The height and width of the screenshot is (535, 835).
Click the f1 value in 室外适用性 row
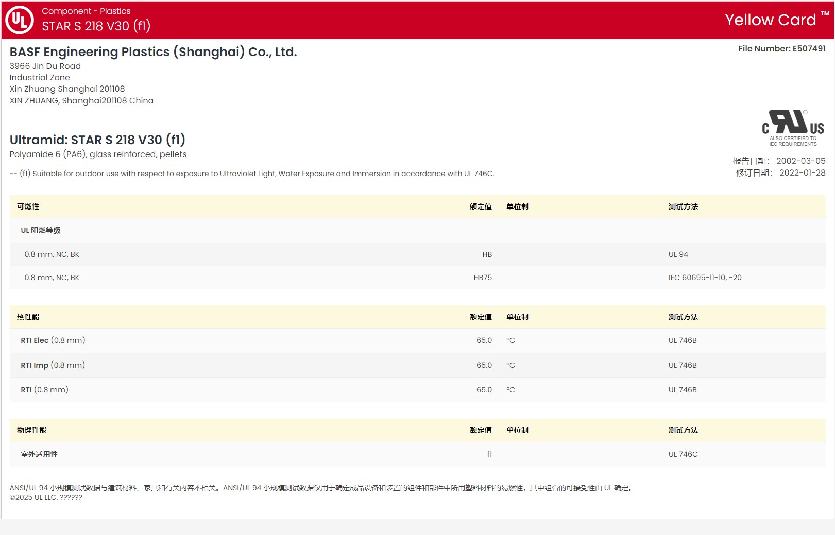[x=489, y=454]
